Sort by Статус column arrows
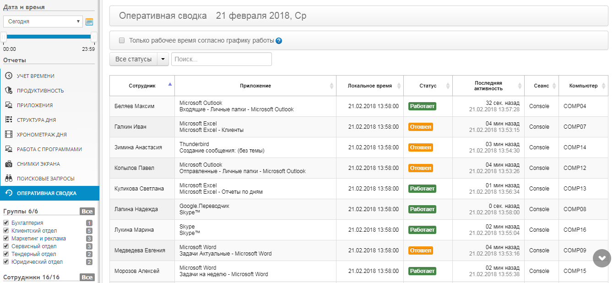The width and height of the screenshot is (613, 283). pos(448,86)
